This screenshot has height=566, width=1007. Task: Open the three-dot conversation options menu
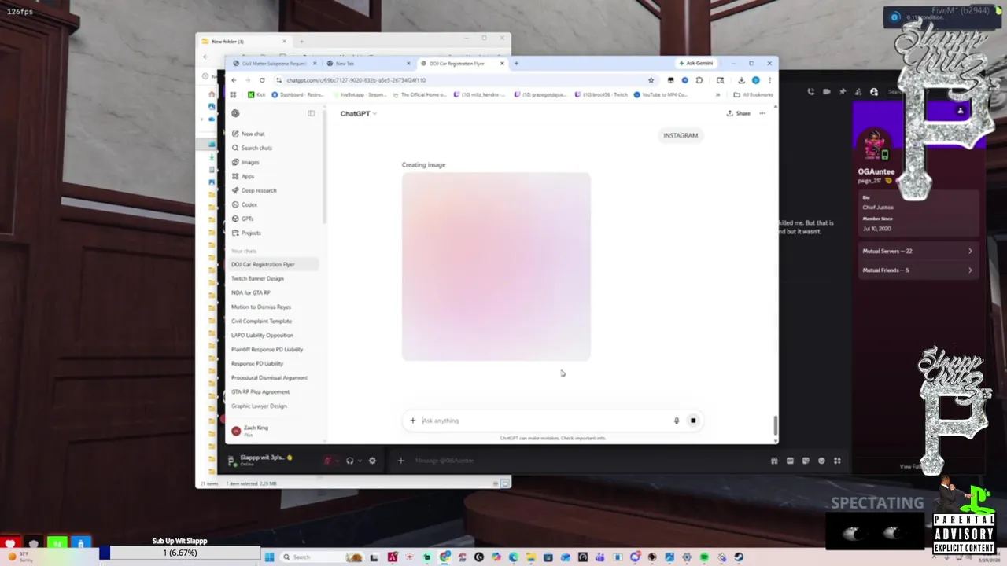[762, 113]
